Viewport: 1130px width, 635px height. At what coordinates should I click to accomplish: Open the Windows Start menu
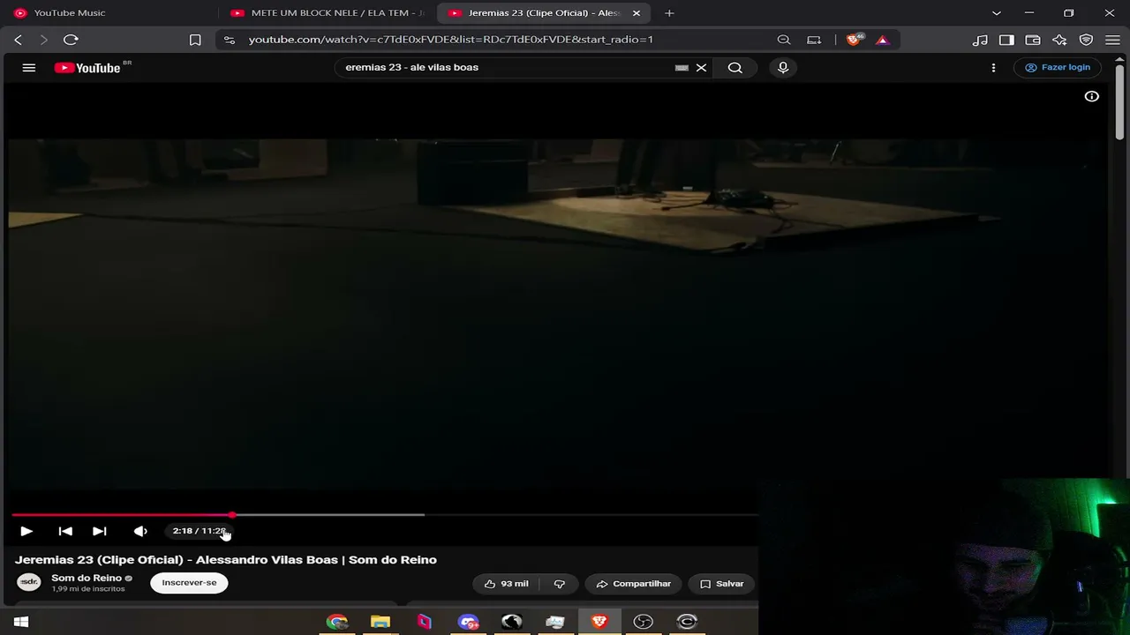coord(21,622)
